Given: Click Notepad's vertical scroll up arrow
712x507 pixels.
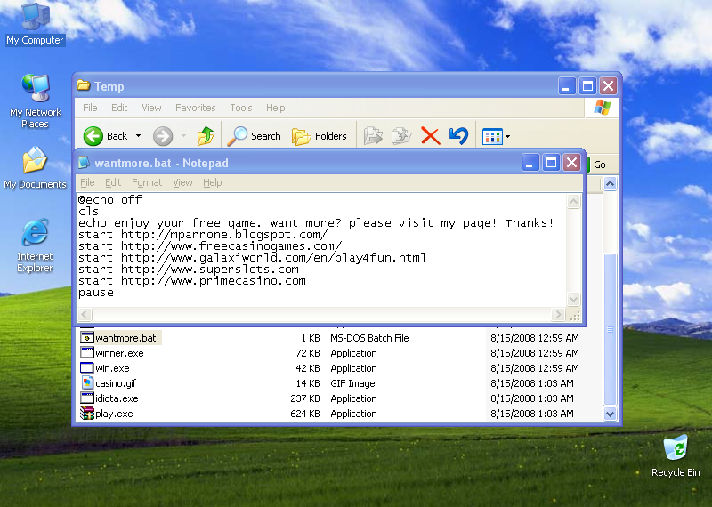Looking at the screenshot, I should [x=574, y=202].
